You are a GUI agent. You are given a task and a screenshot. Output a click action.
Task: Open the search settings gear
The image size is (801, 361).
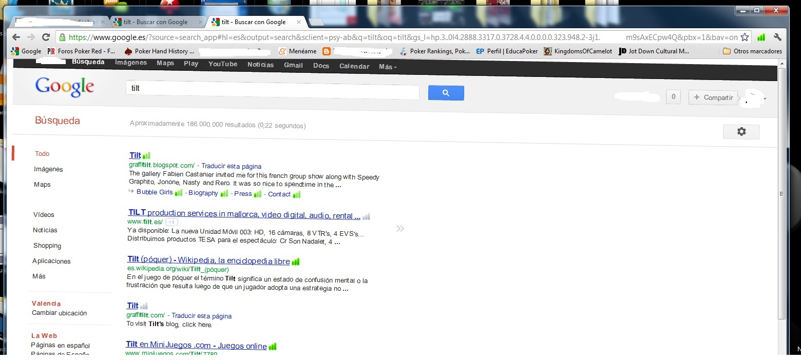point(741,132)
